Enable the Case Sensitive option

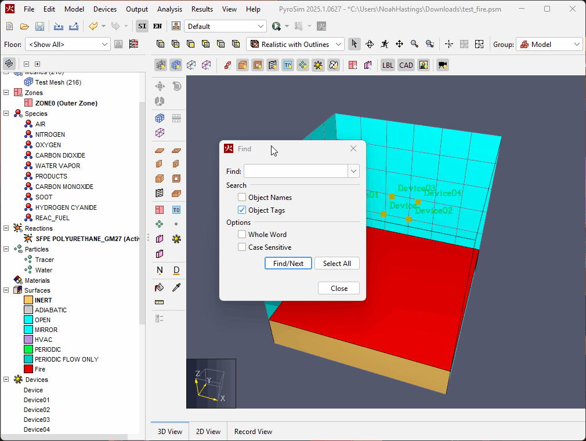pos(242,247)
